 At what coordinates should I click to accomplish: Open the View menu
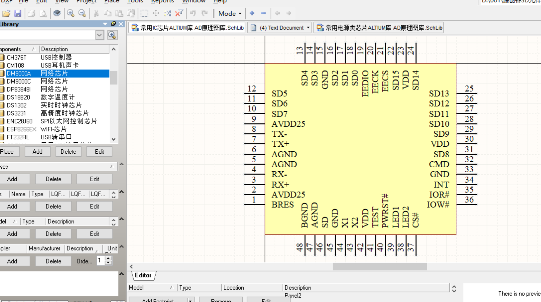61,1
